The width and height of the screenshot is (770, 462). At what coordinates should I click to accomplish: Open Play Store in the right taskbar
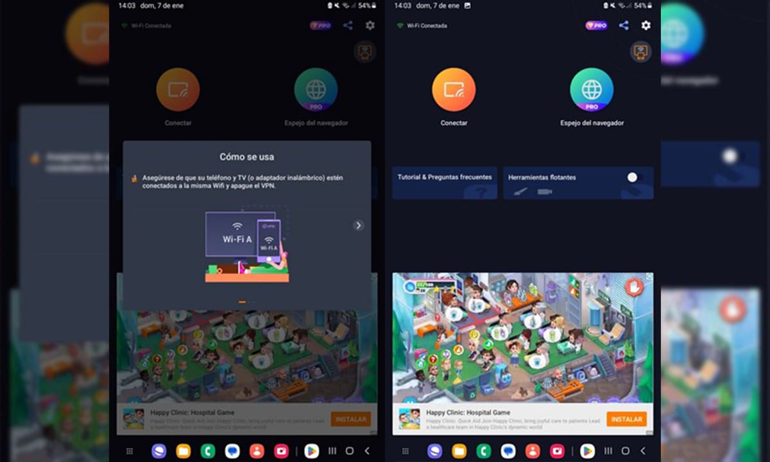[x=588, y=451]
